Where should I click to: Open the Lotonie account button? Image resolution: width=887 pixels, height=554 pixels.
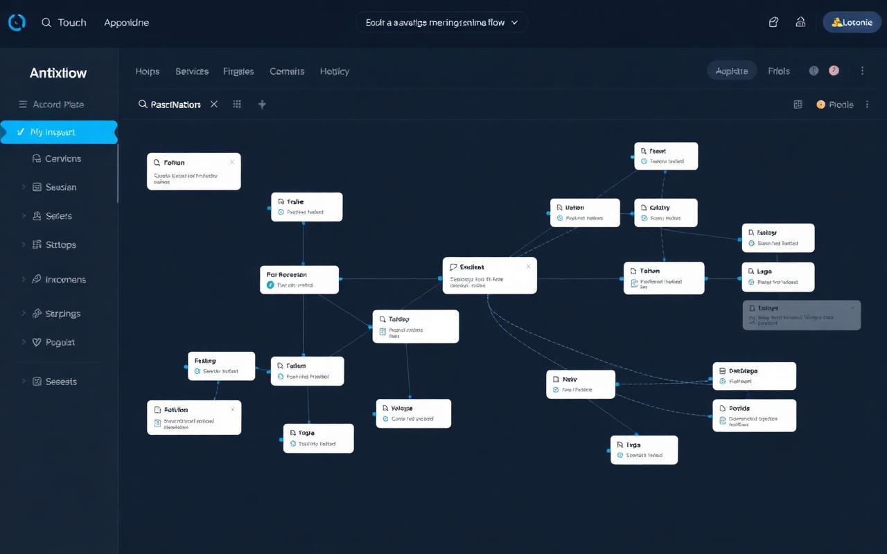click(x=852, y=22)
